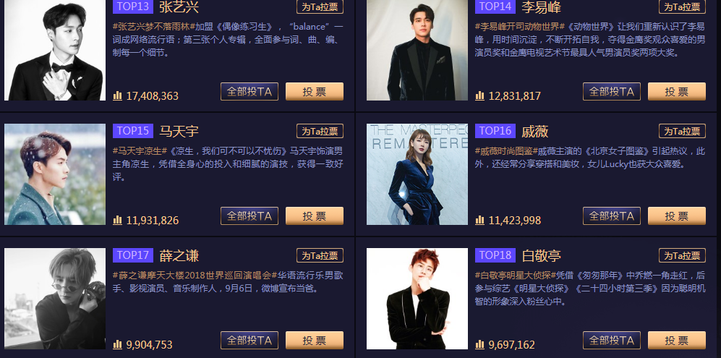This screenshot has width=721, height=358.
Task: Click the vote count bar icon for 戚薇
Action: tap(479, 220)
